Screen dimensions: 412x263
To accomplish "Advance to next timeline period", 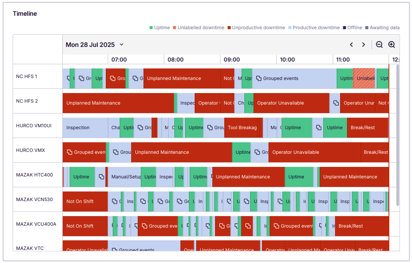I will [363, 45].
